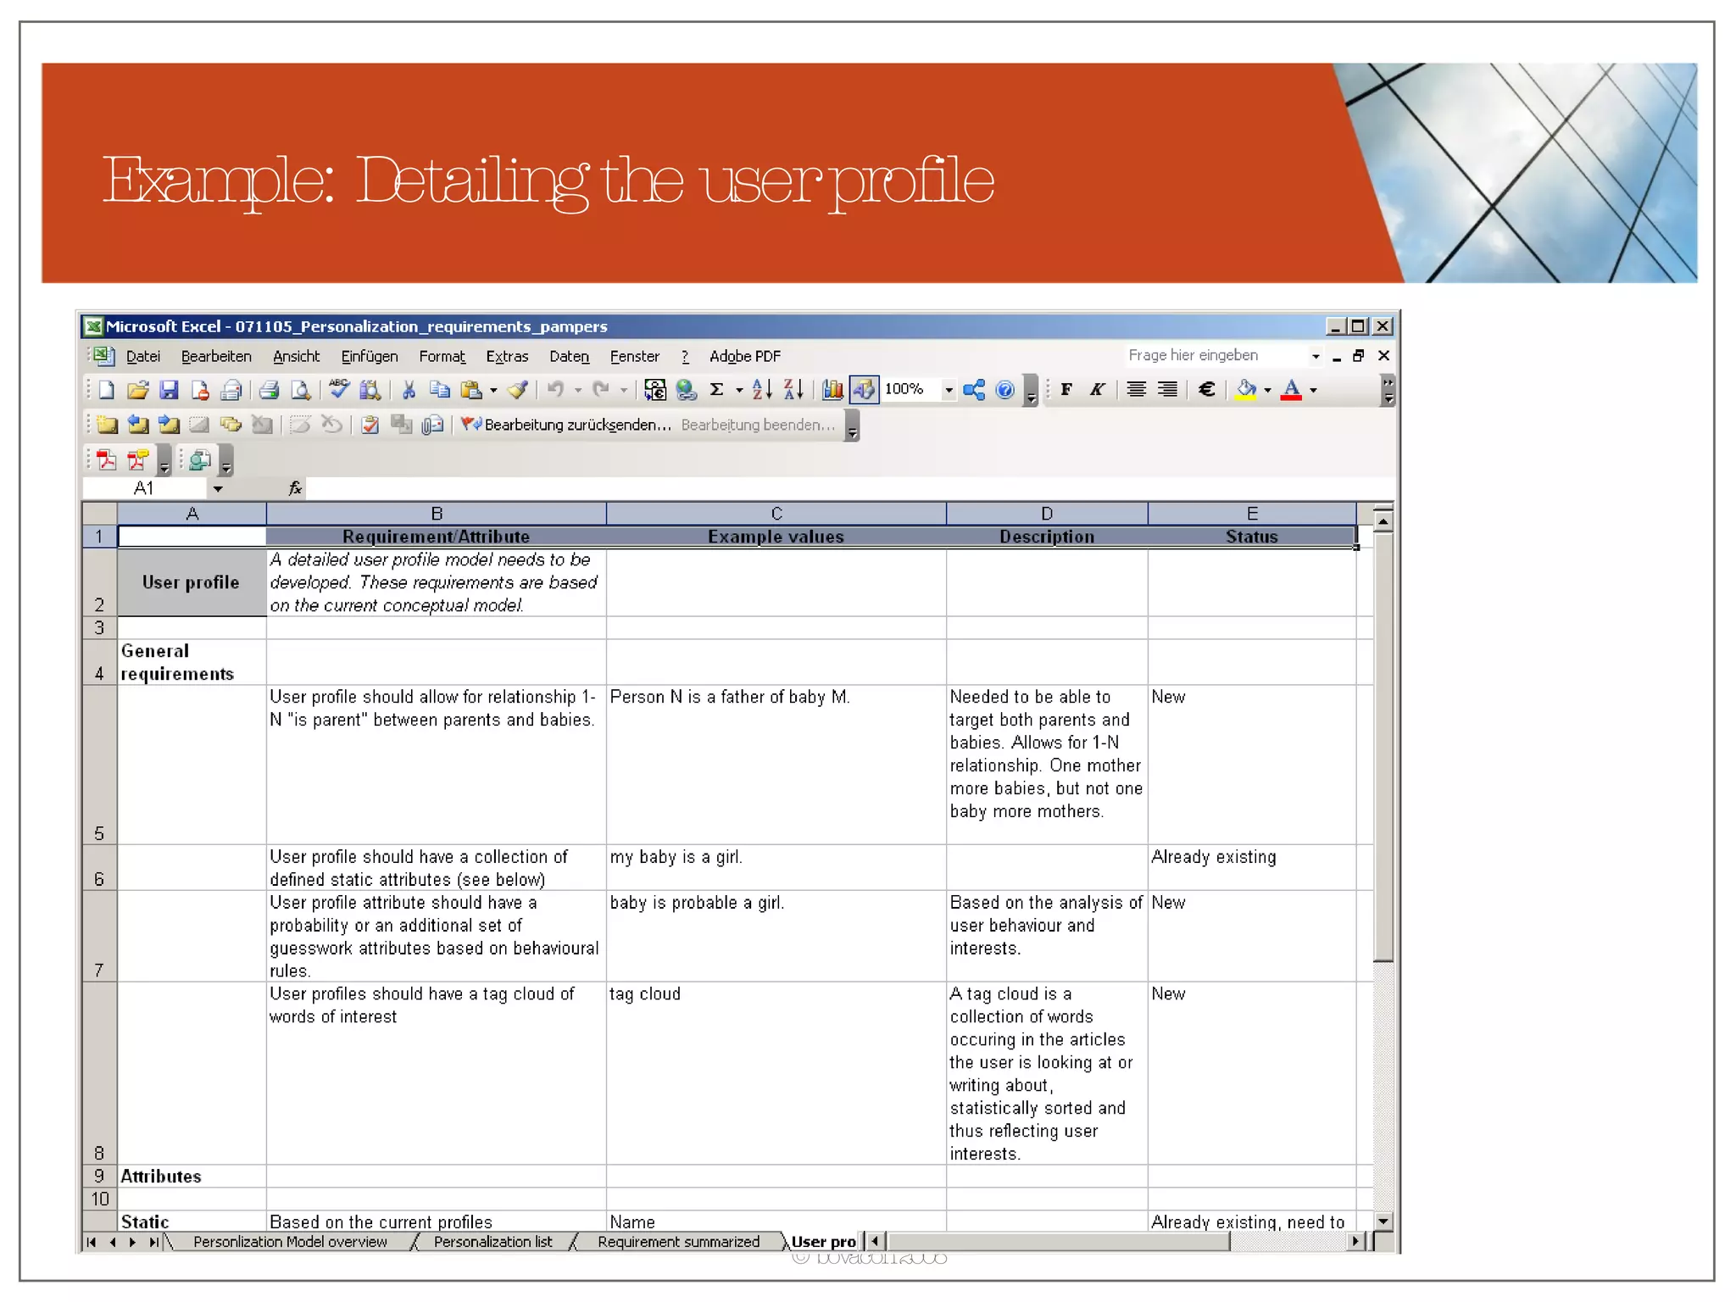Open the Adobe PDF menu
1736x1302 pixels.
coord(745,357)
